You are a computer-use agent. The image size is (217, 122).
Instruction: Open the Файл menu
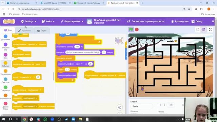pos(48,21)
